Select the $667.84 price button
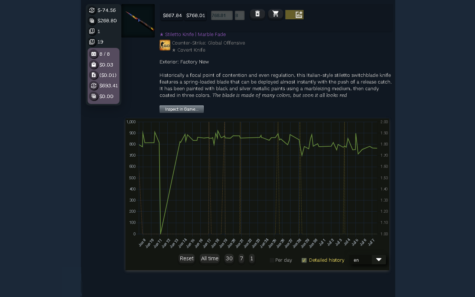 (173, 16)
